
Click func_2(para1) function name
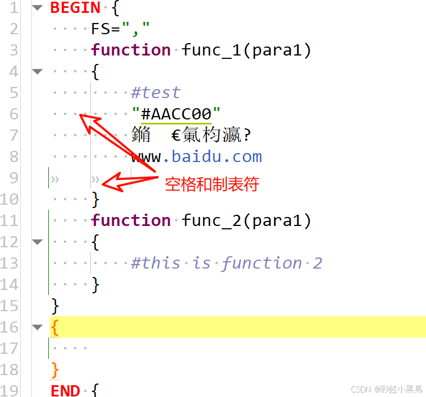(x=246, y=220)
